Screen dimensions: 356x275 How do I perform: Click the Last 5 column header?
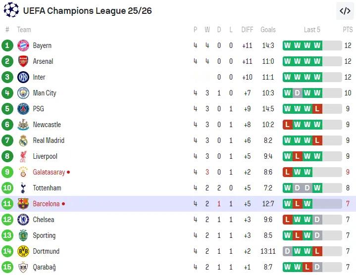point(312,30)
